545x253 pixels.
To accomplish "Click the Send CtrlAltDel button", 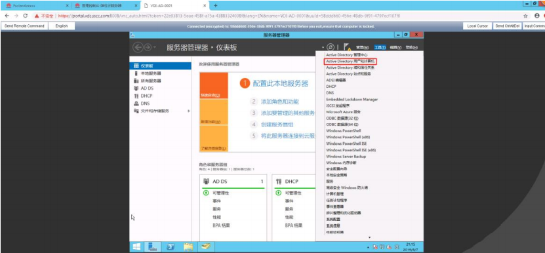I will point(507,26).
